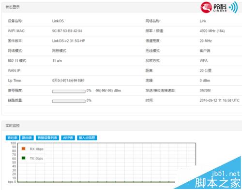Image resolution: width=242 pixels, height=190 pixels.
Task: Select the 802.11 mode value 11 a/n
Action: 57,61
